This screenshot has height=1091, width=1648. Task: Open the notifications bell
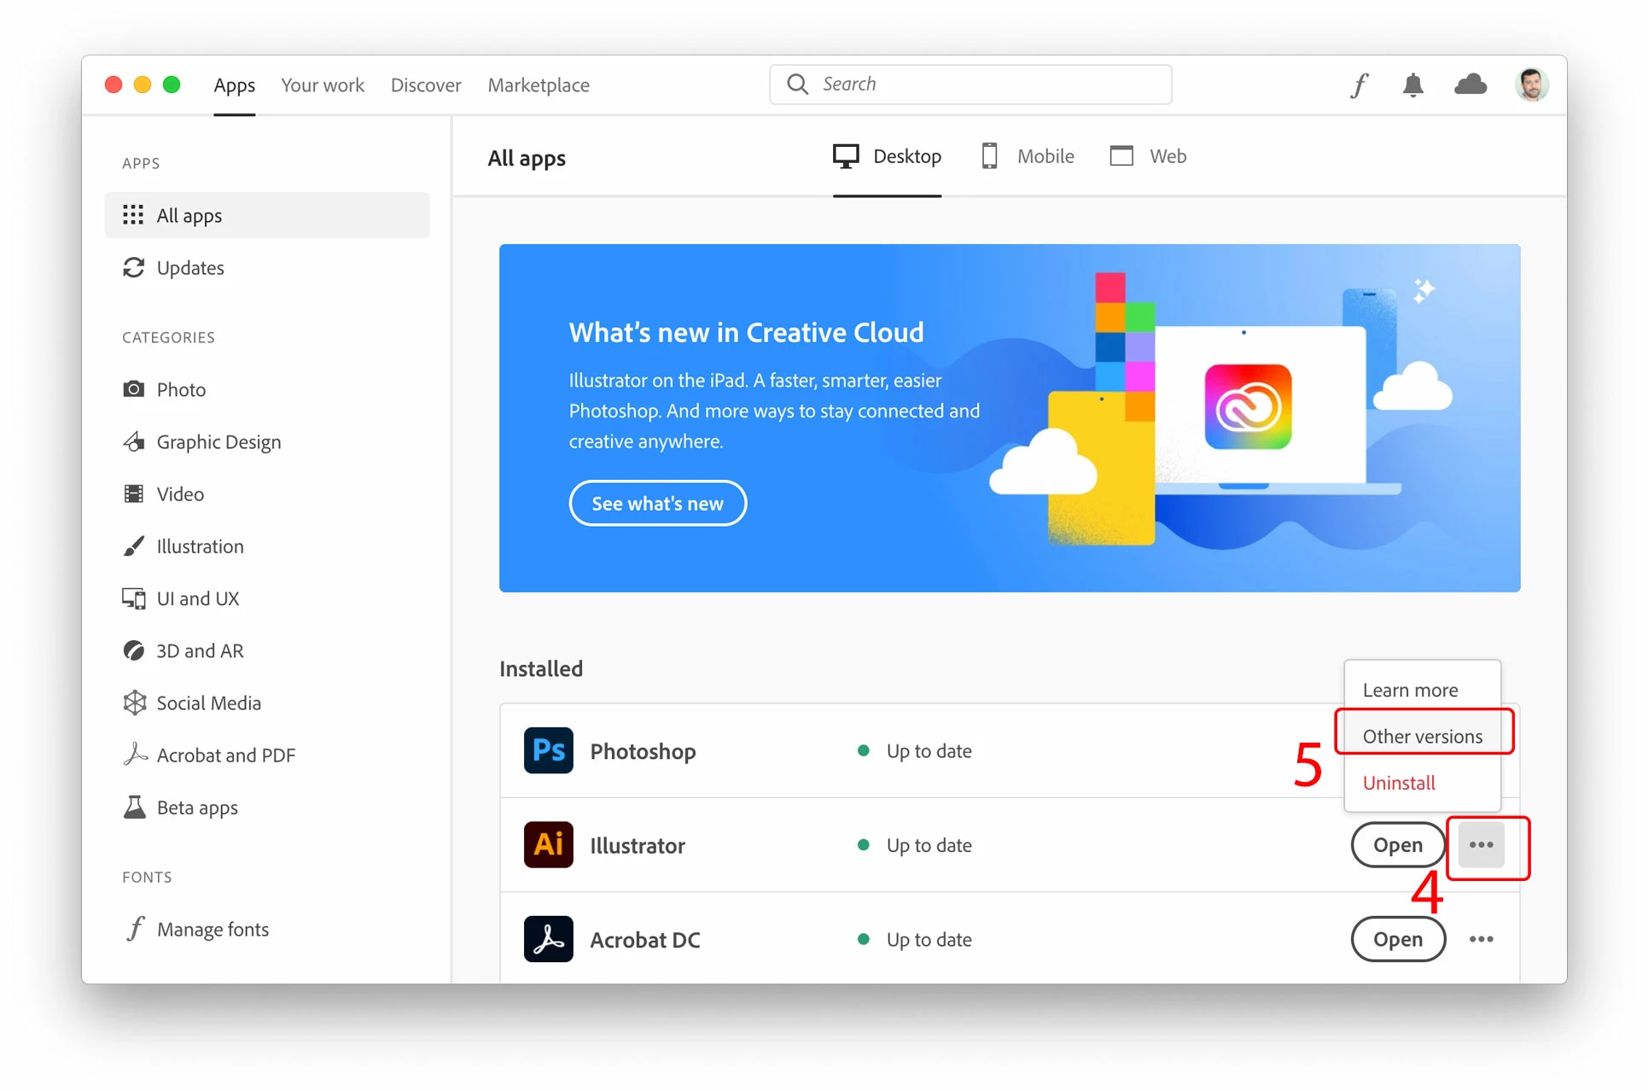pos(1412,85)
